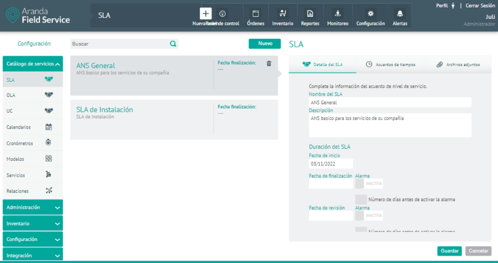The height and width of the screenshot is (263, 498).
Task: Click the Perfil person icon
Action: tap(453, 6)
